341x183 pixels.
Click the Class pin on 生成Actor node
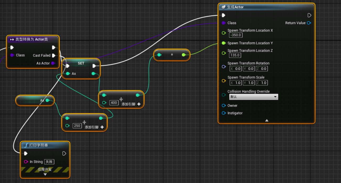(x=224, y=23)
